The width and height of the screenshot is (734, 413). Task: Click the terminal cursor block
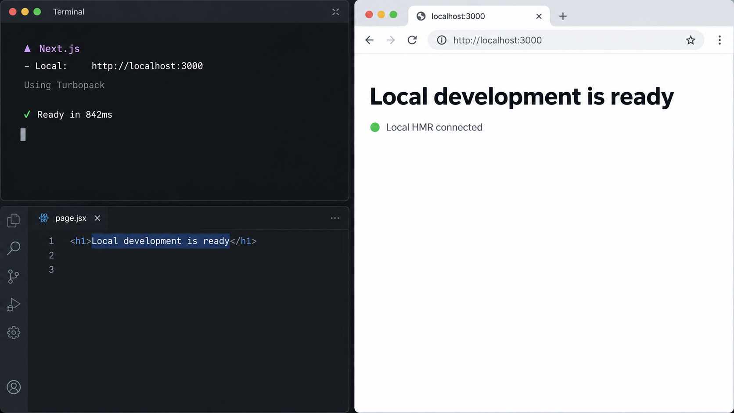coord(23,134)
